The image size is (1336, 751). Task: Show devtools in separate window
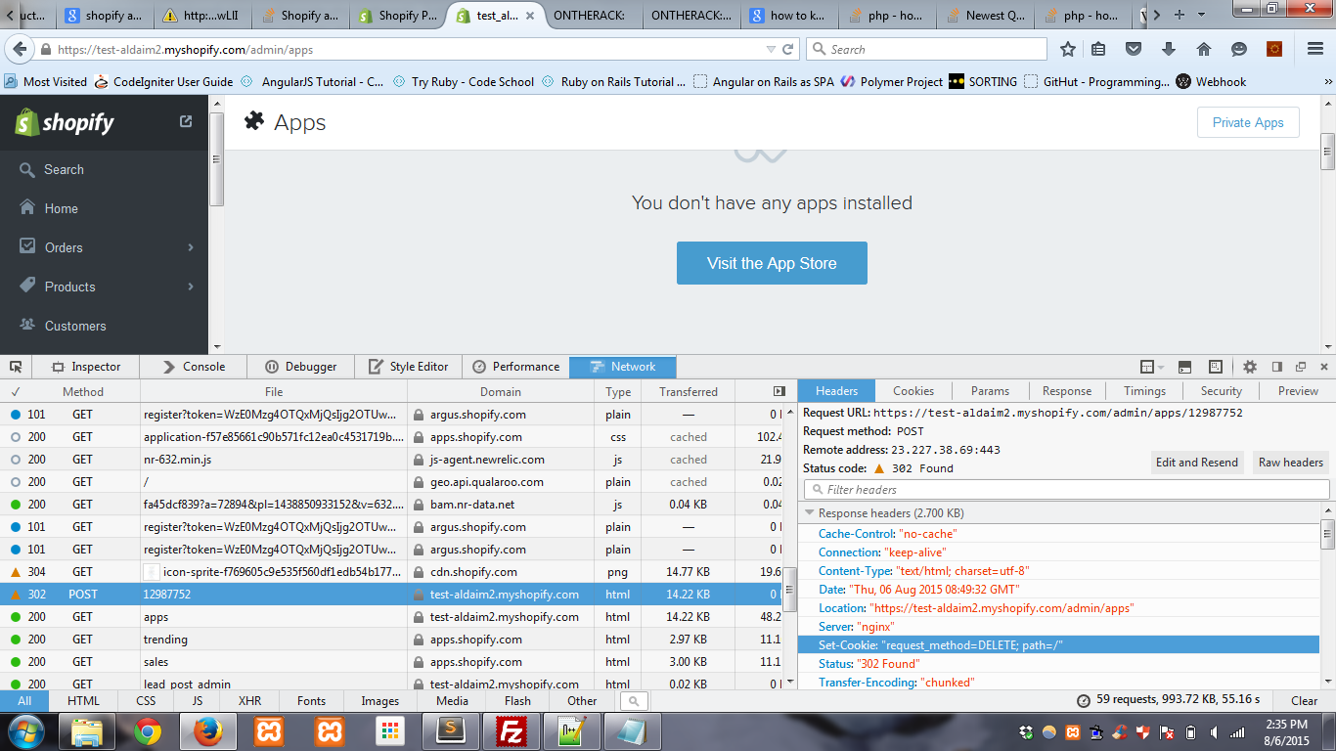(x=1301, y=367)
